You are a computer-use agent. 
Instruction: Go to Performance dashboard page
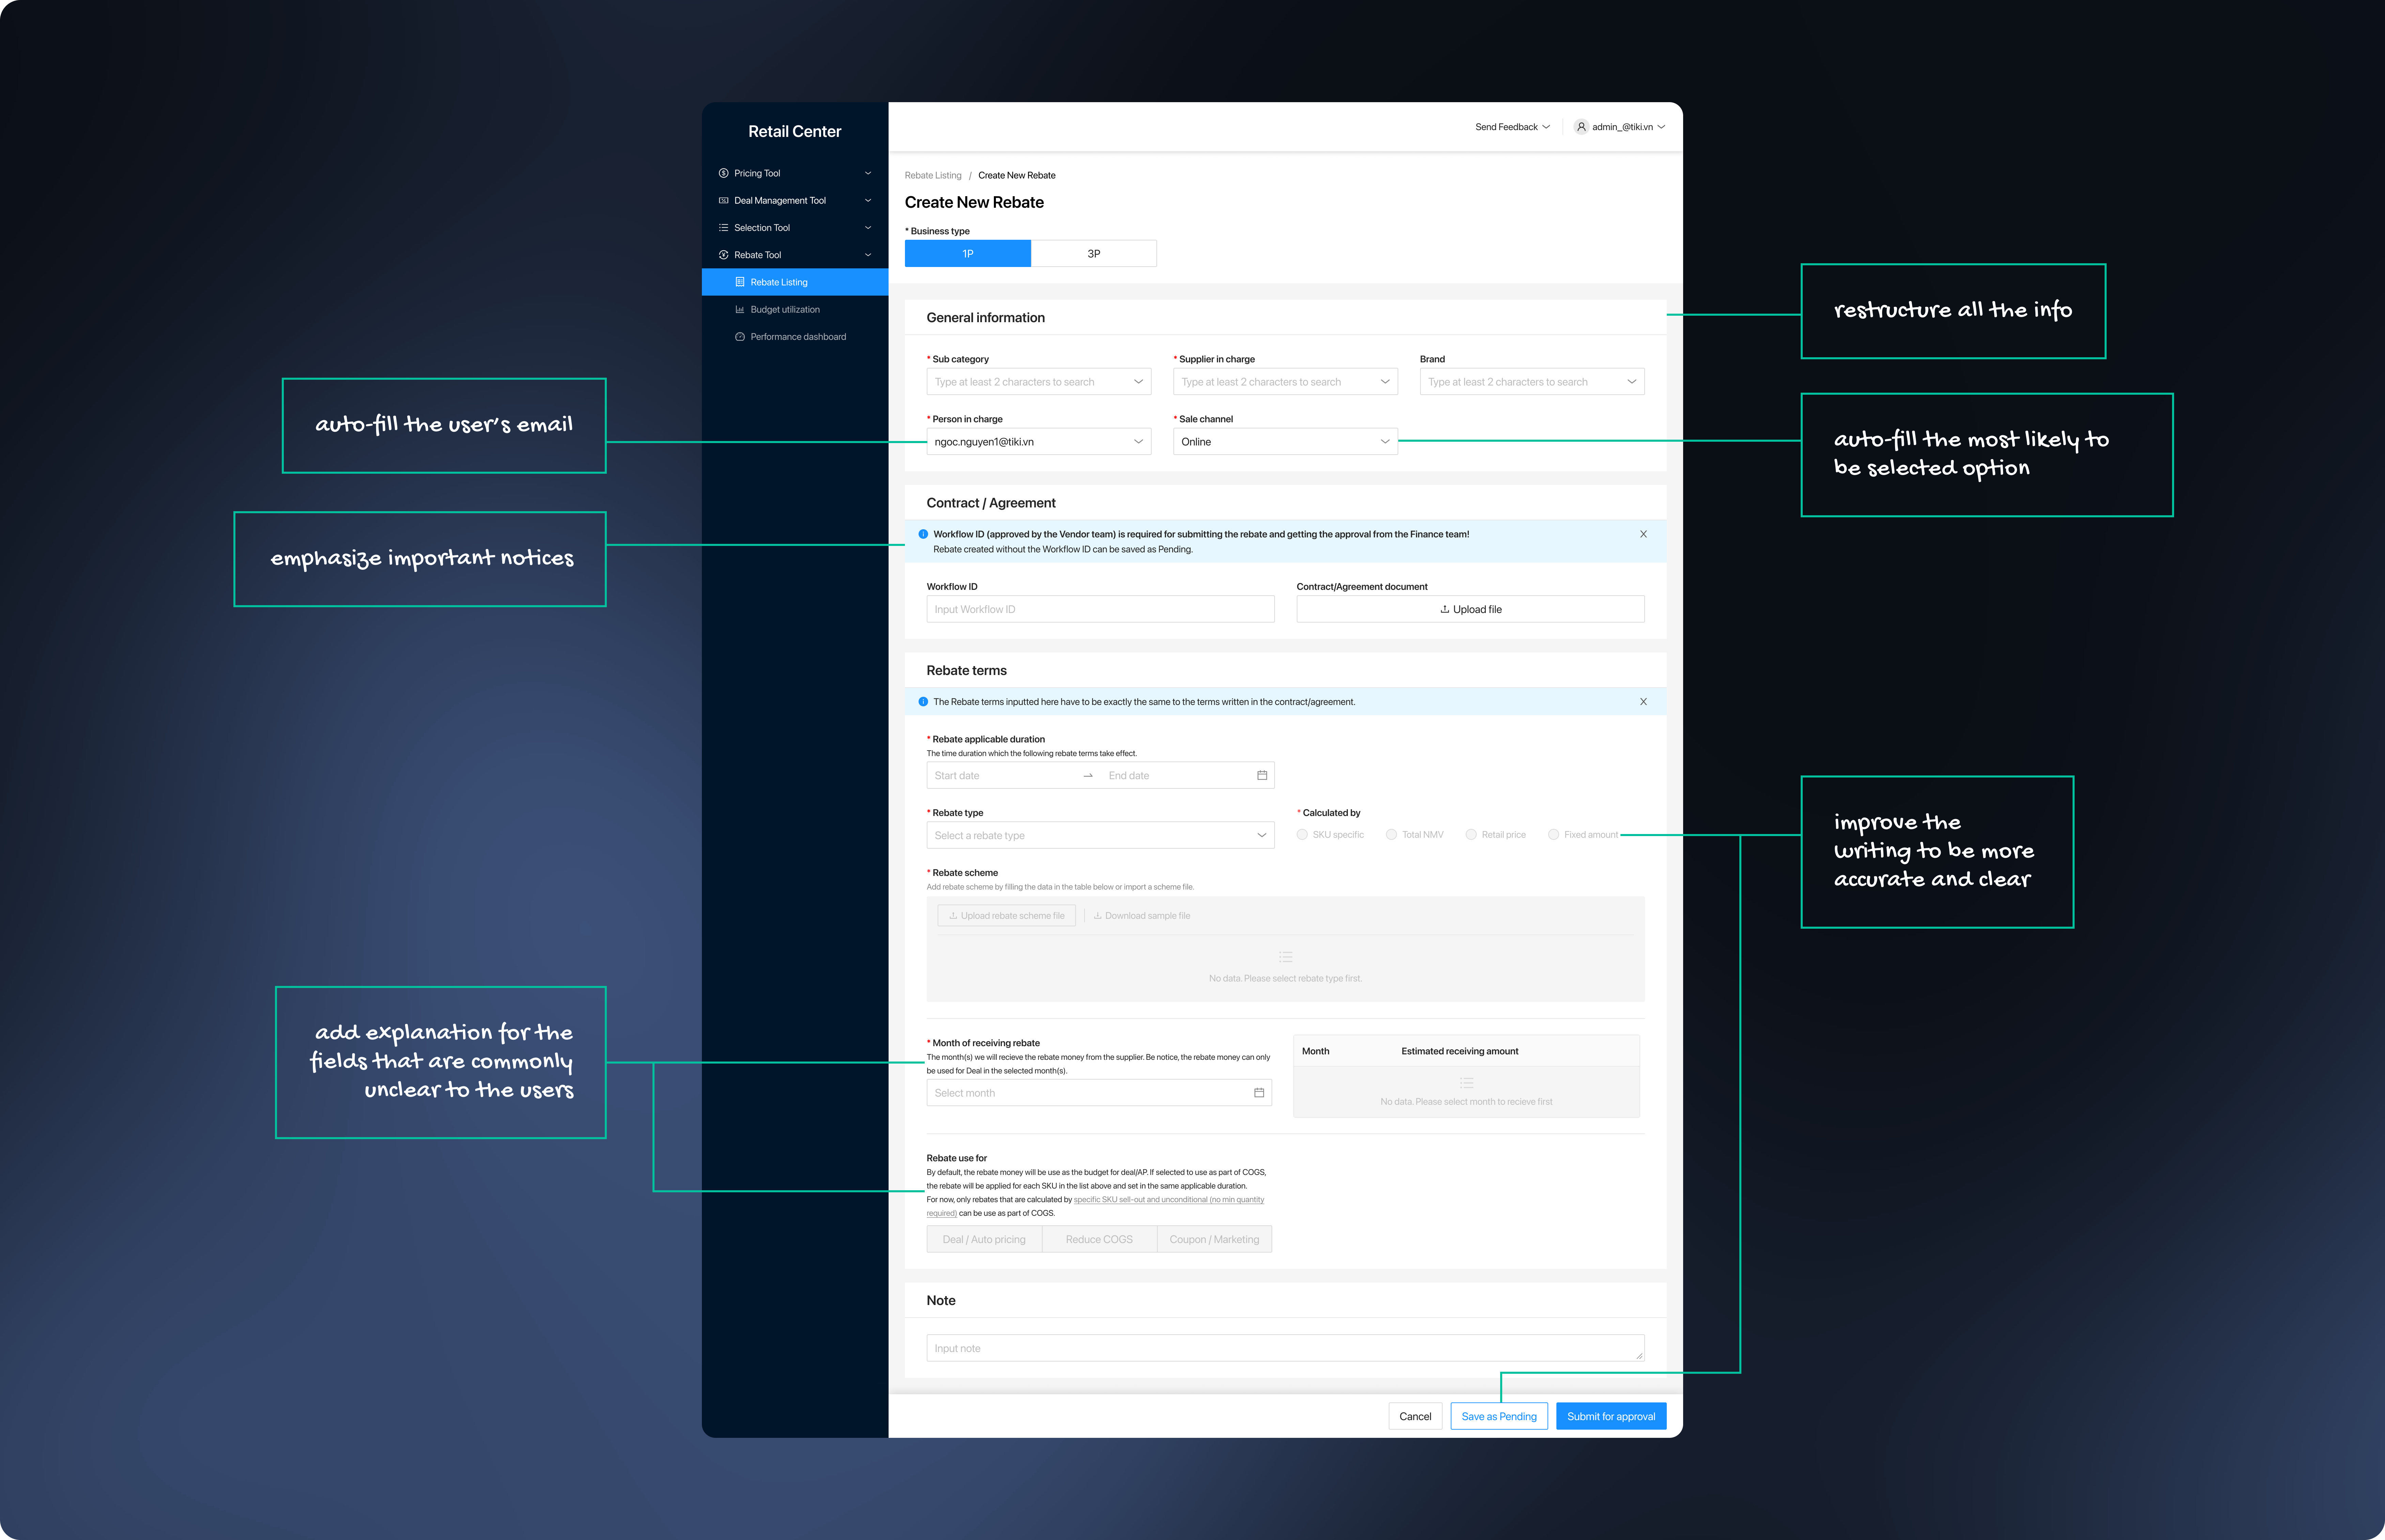point(795,337)
